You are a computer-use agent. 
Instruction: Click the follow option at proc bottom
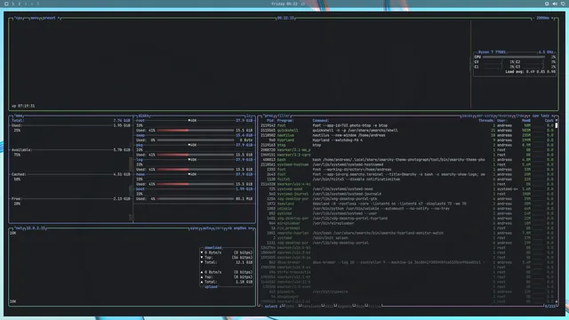pyautogui.click(x=375, y=306)
